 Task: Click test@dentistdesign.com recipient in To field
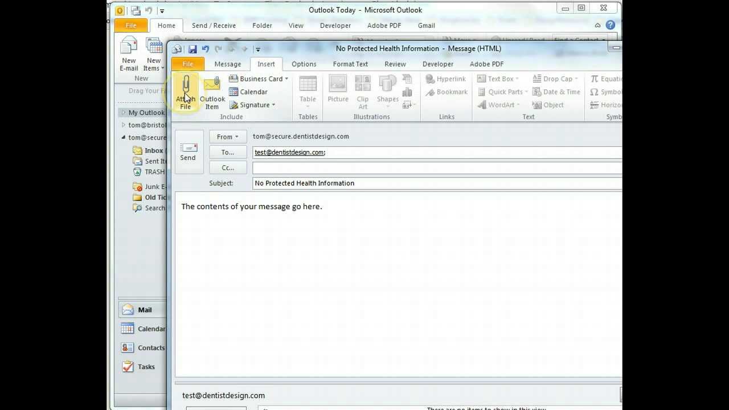(289, 153)
